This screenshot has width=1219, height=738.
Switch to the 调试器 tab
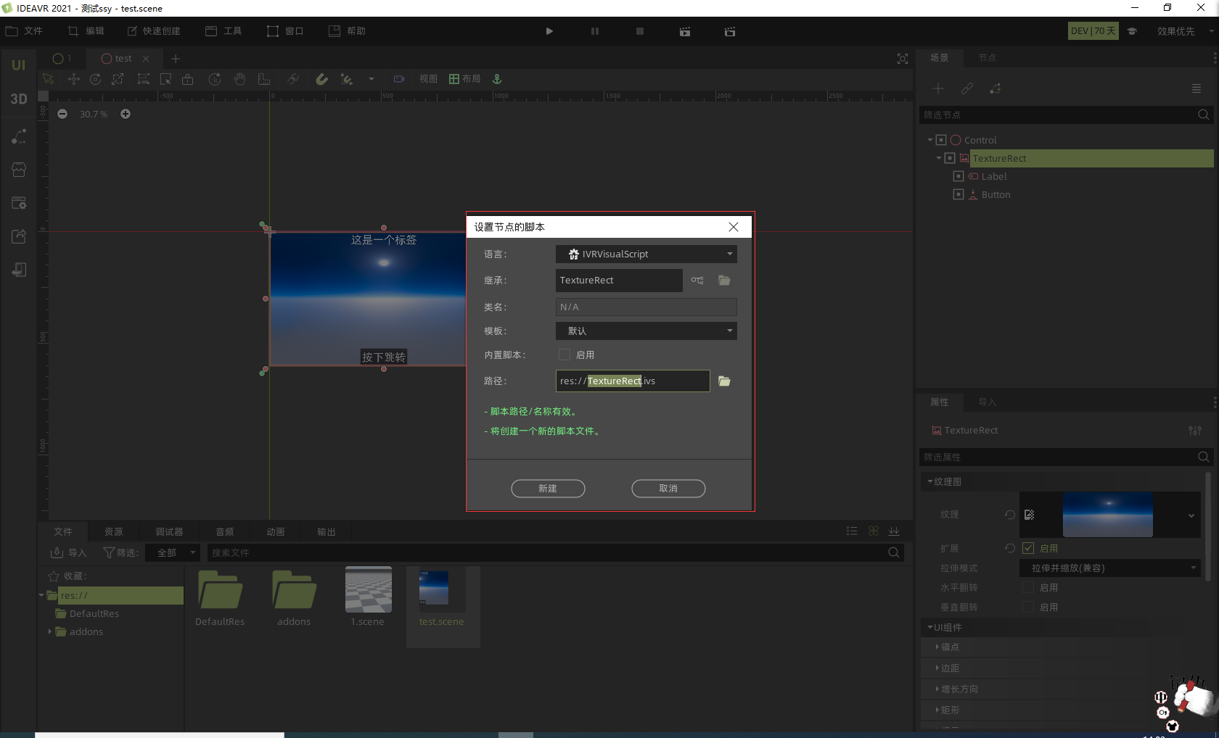[169, 531]
